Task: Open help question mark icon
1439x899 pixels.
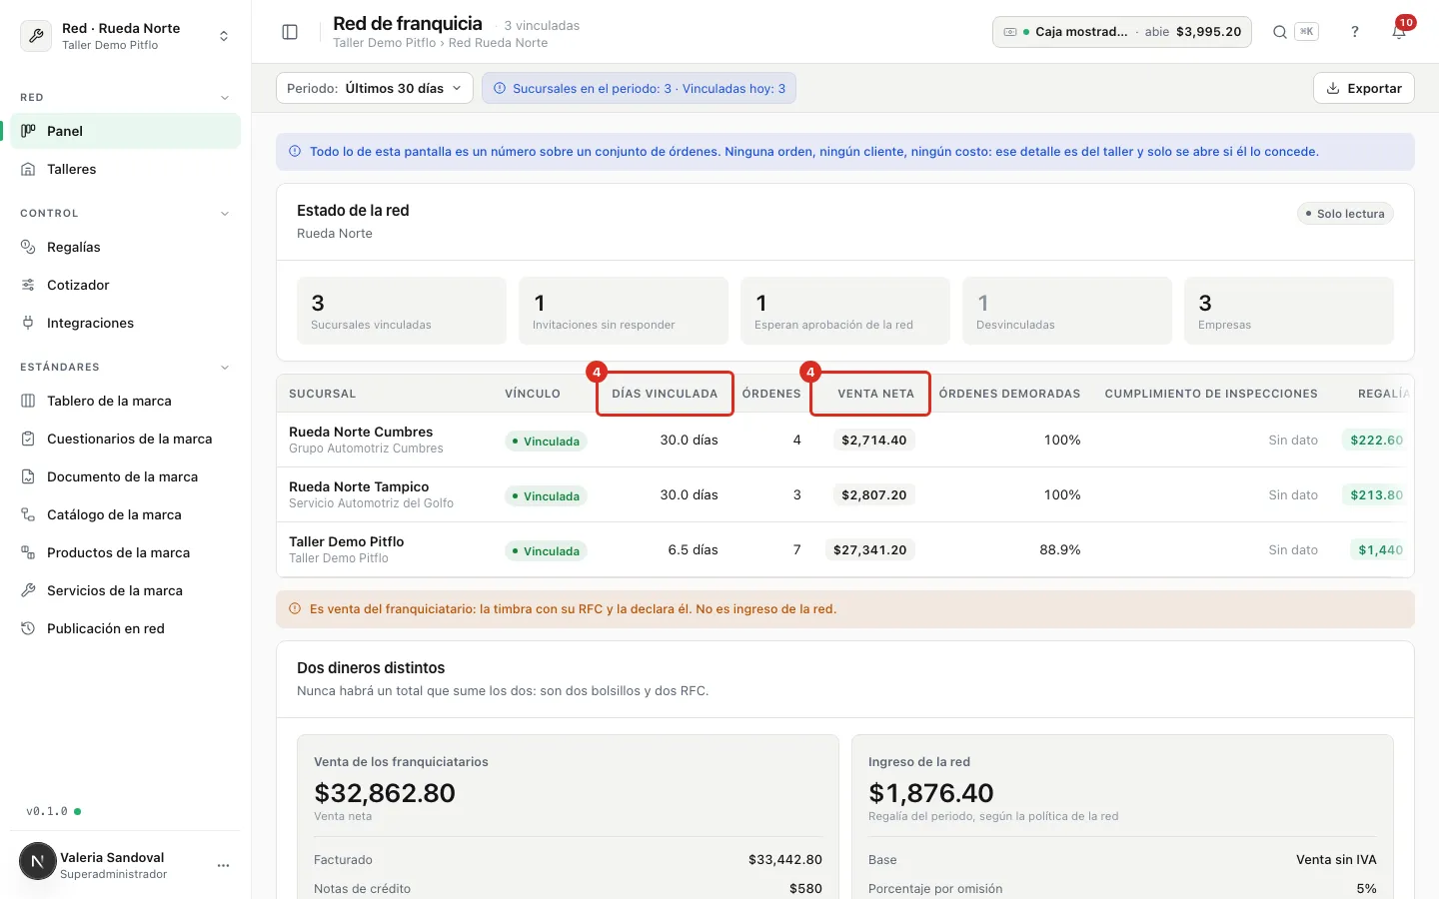Action: pyautogui.click(x=1355, y=32)
